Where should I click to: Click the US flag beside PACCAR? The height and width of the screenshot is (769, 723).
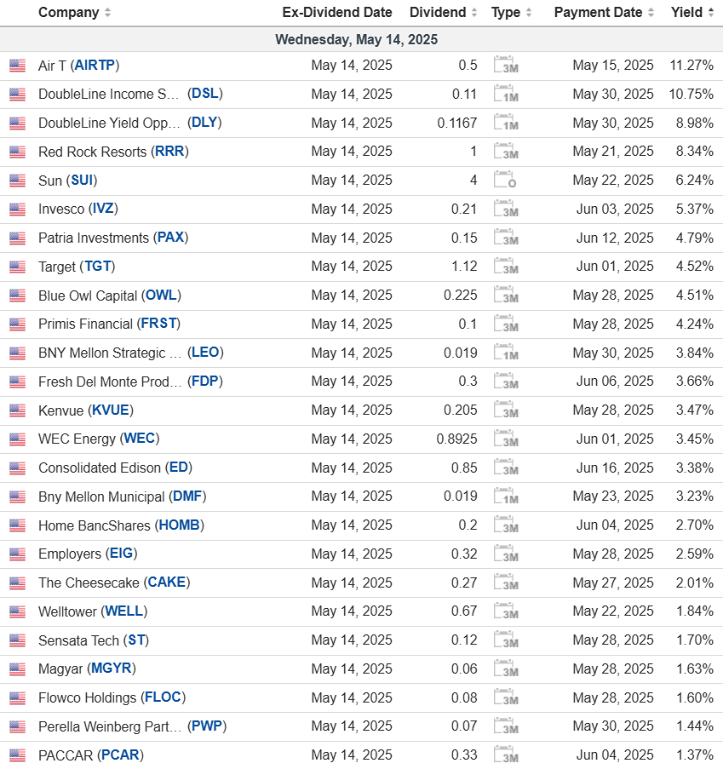coord(17,755)
